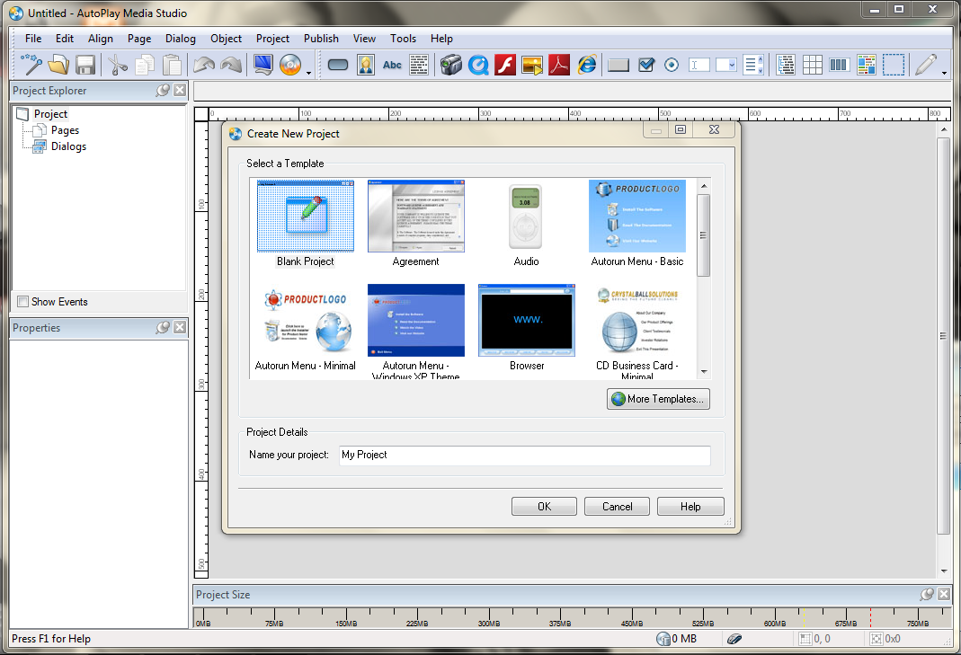
Task: Add a Flash object to the page
Action: 505,64
